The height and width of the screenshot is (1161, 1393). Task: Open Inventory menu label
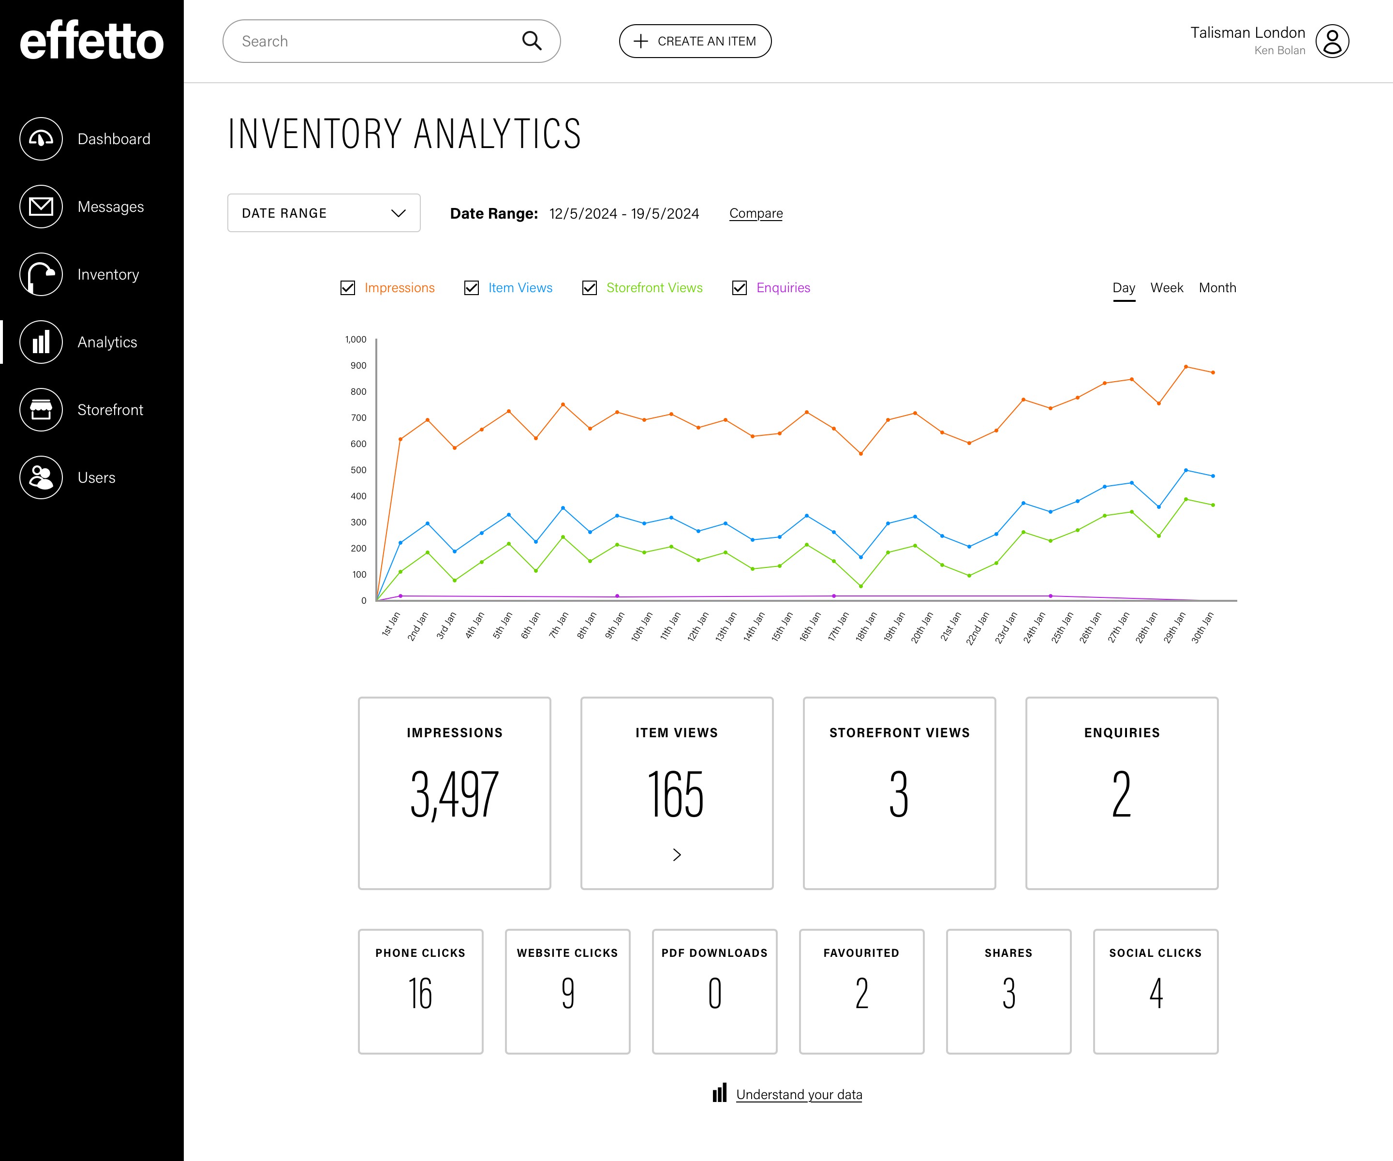(x=108, y=275)
